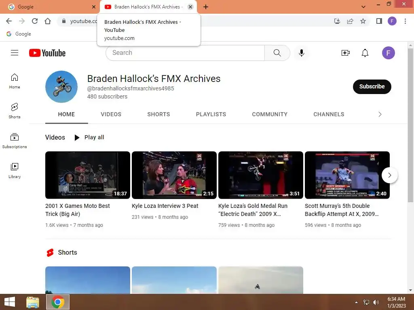414x310 pixels.
Task: Open Scott Murray's 5th Double Backflip title
Action: pos(342,210)
